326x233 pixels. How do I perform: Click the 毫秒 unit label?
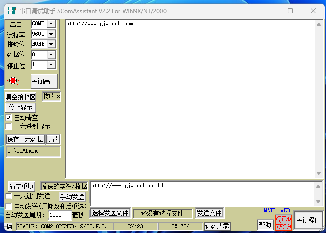tap(78, 215)
